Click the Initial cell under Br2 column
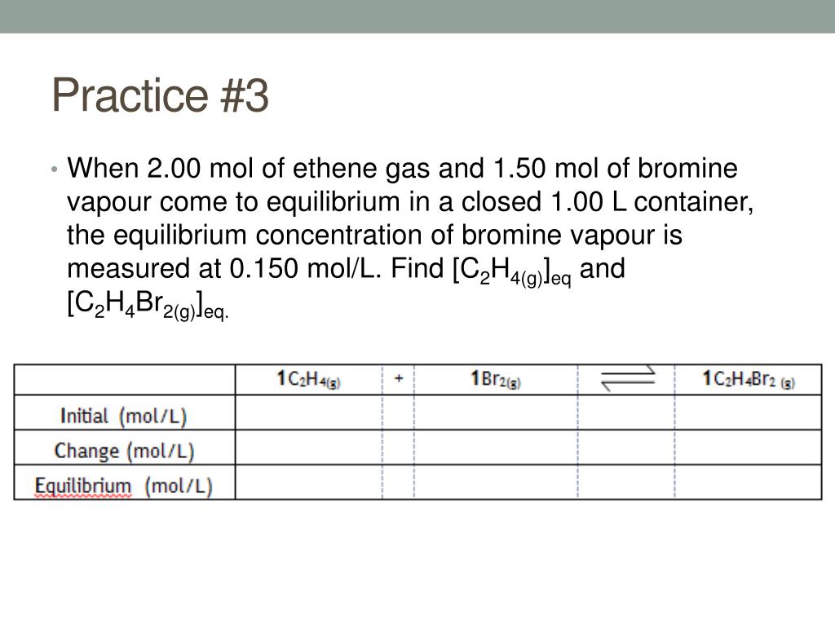835x626 pixels. [496, 412]
